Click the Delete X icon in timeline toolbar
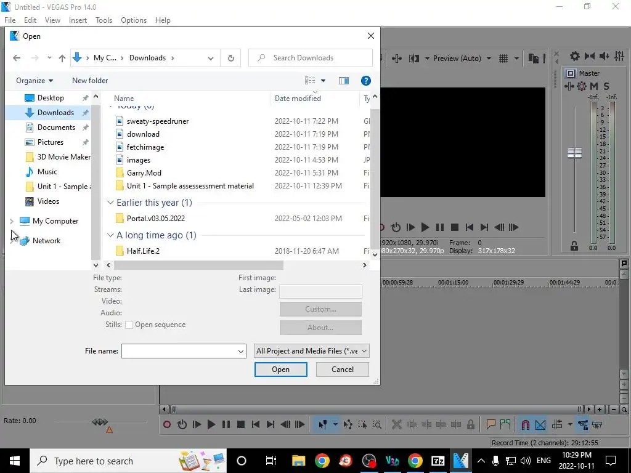 [x=396, y=424]
